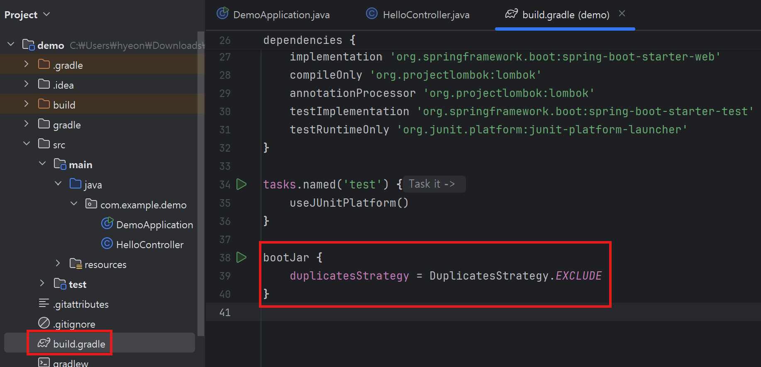Viewport: 761px width, 367px height.
Task: Expand the resources folder
Action: click(x=58, y=263)
